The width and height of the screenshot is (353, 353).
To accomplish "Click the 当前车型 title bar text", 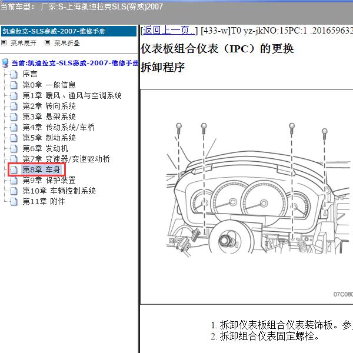I will click(x=82, y=6).
